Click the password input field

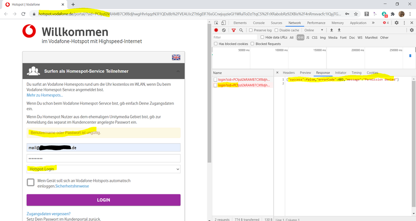pos(103,159)
